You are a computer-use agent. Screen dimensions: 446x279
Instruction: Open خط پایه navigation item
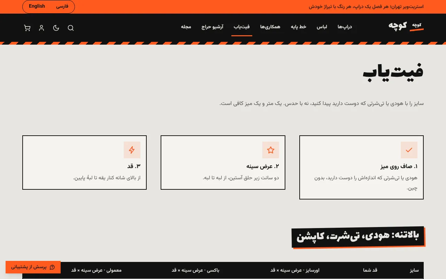(299, 27)
